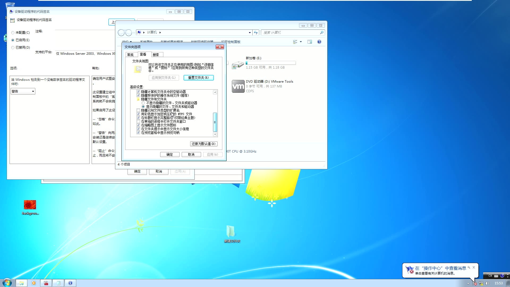
Task: Click the E: drive capacity bar
Action: [270, 63]
